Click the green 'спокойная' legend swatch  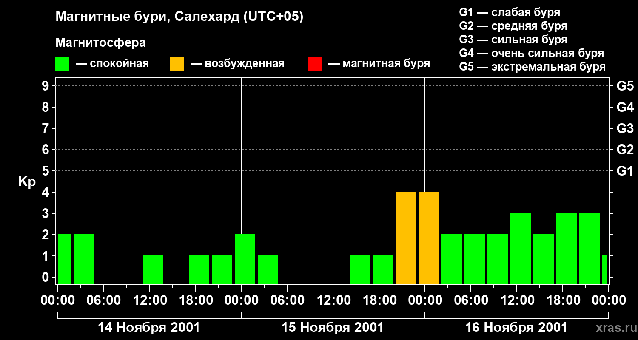tap(62, 64)
